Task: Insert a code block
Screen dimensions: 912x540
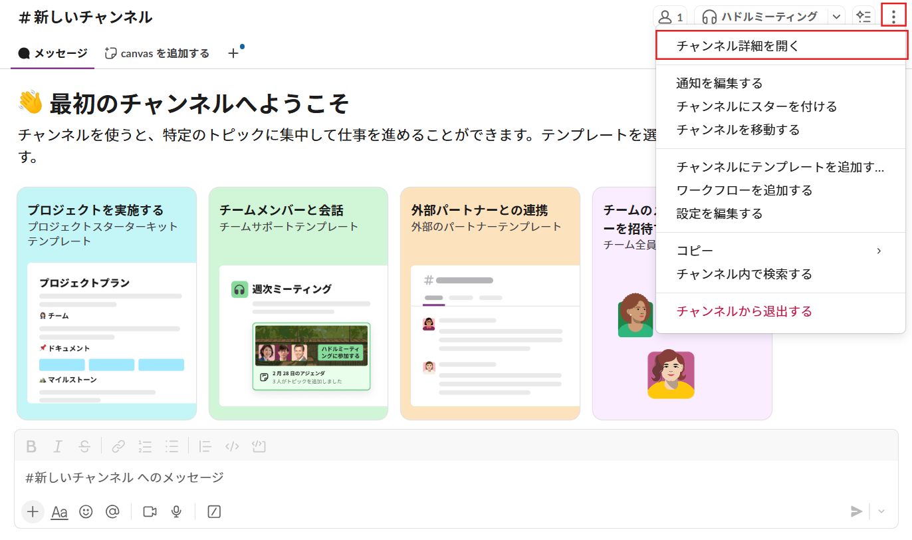Action: pos(259,446)
